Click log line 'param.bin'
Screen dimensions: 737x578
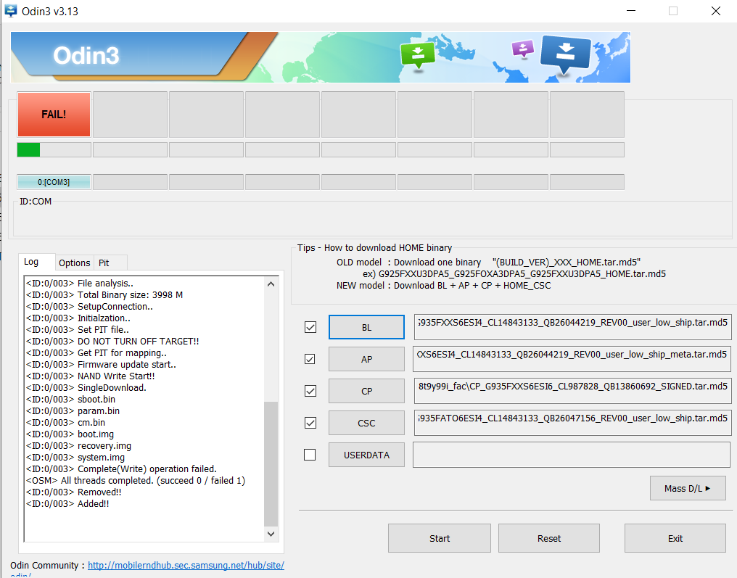(73, 411)
